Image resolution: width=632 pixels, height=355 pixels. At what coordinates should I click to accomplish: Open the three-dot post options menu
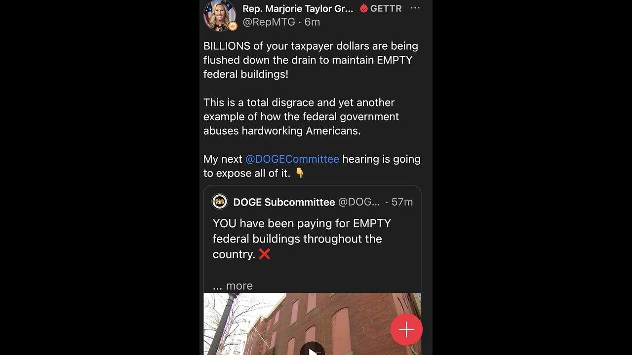tap(415, 8)
